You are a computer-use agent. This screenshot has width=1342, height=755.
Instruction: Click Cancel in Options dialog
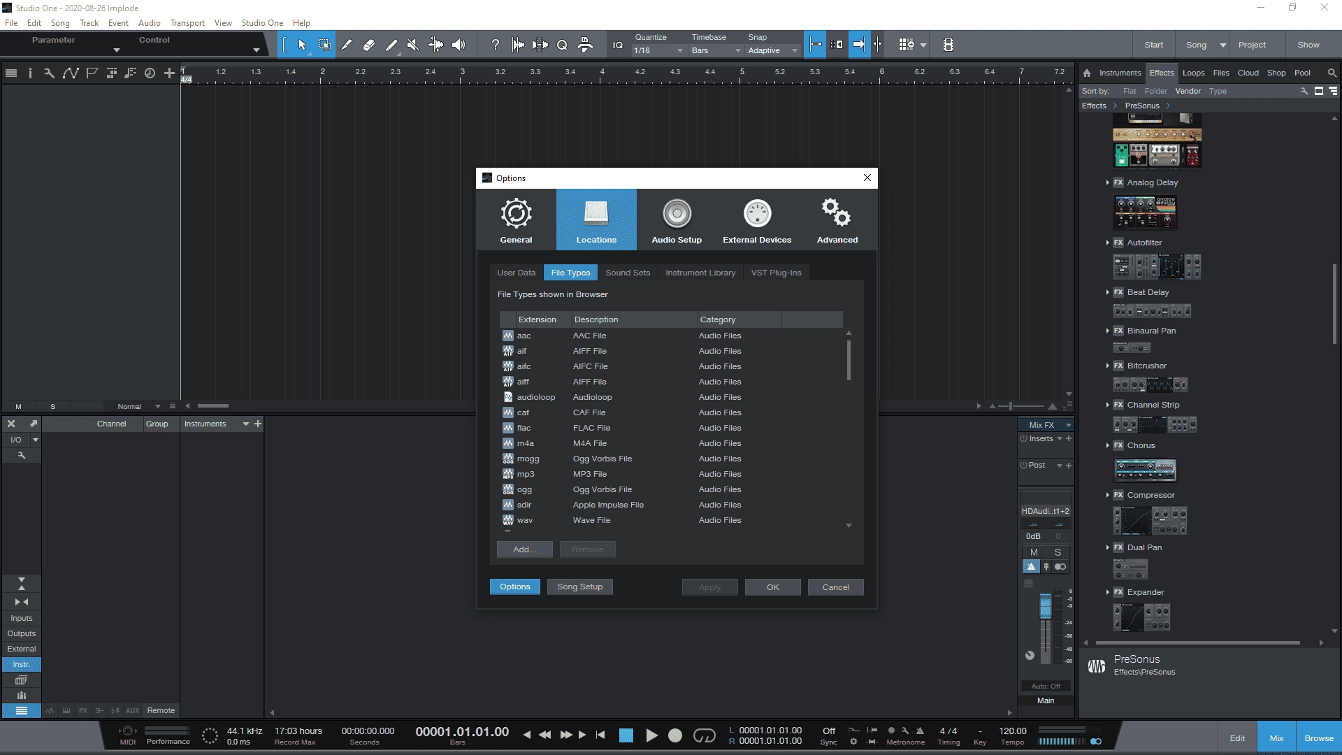(x=835, y=587)
